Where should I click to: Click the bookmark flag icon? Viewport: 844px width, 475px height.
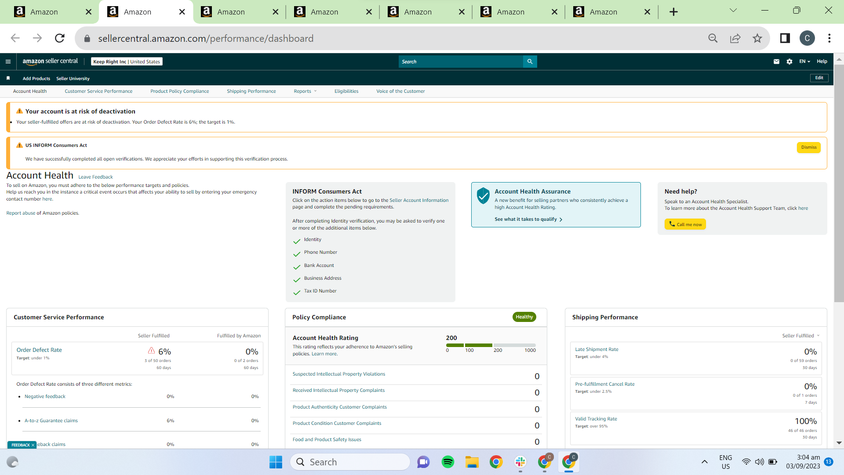[8, 78]
